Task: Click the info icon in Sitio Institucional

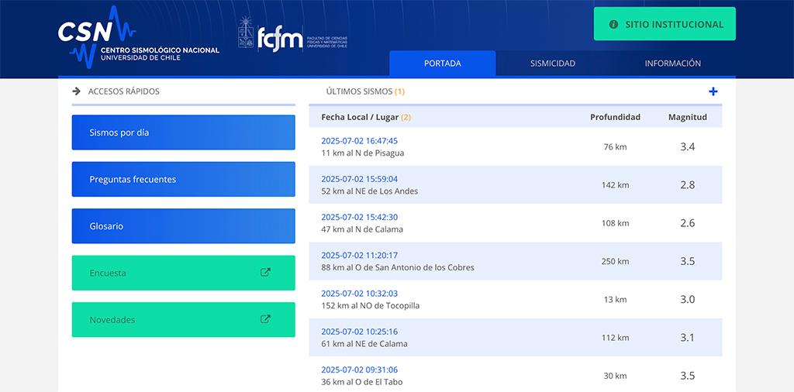Action: (614, 24)
